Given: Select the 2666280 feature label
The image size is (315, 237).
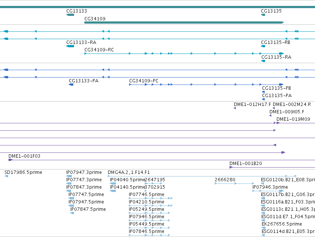Looking at the screenshot, I should click(x=225, y=180).
